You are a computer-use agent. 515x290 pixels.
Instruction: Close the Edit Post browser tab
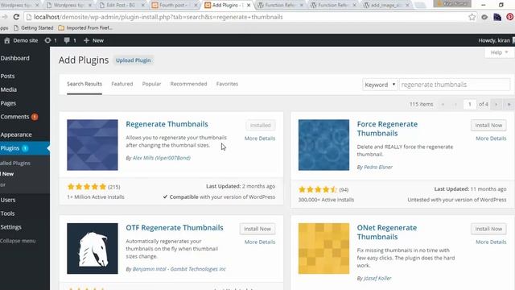(x=143, y=6)
